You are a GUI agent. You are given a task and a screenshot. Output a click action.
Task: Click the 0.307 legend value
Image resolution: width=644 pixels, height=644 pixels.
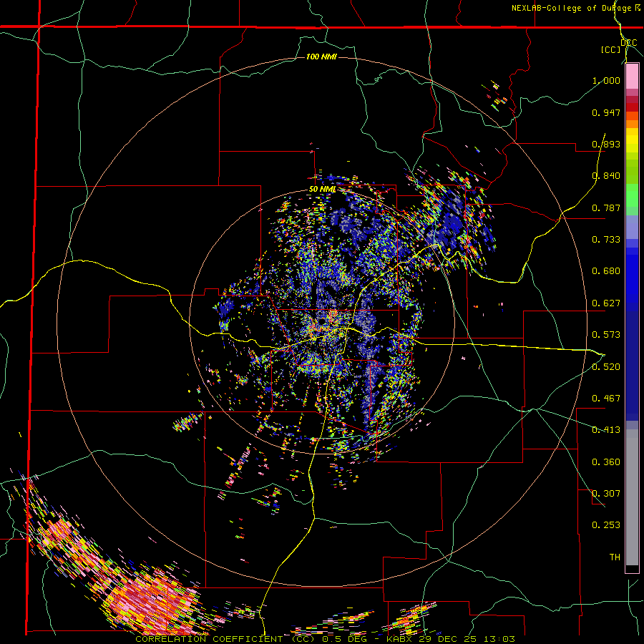coord(606,493)
